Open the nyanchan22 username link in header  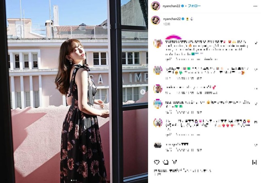tap(171, 6)
